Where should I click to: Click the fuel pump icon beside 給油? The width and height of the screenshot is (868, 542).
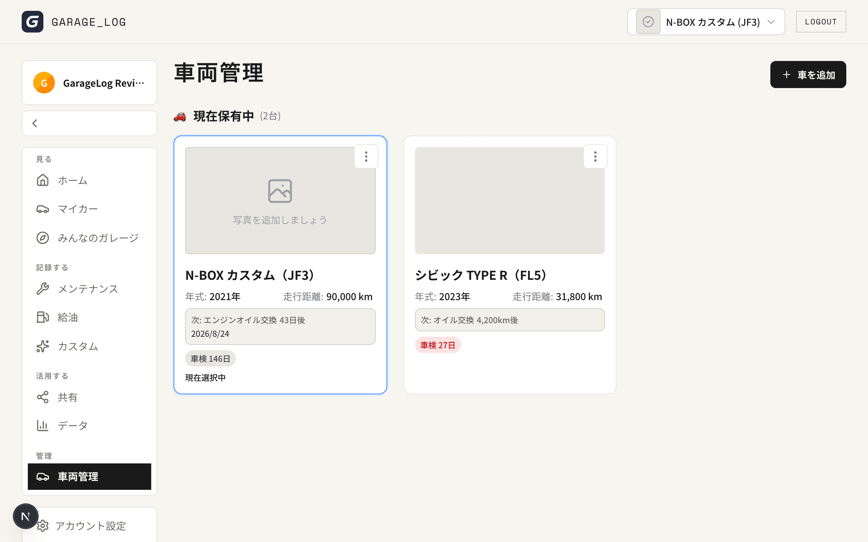click(43, 317)
